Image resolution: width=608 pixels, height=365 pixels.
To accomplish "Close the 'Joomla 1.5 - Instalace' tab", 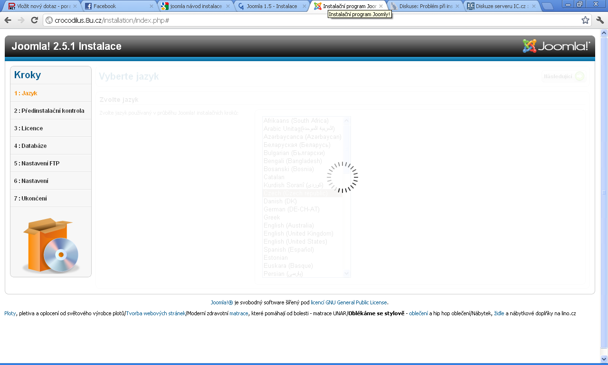I will click(x=304, y=6).
